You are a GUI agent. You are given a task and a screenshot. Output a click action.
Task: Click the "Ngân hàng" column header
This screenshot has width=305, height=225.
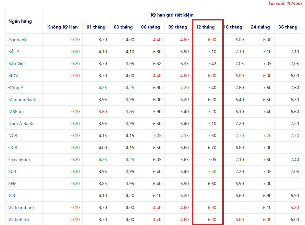coord(20,21)
